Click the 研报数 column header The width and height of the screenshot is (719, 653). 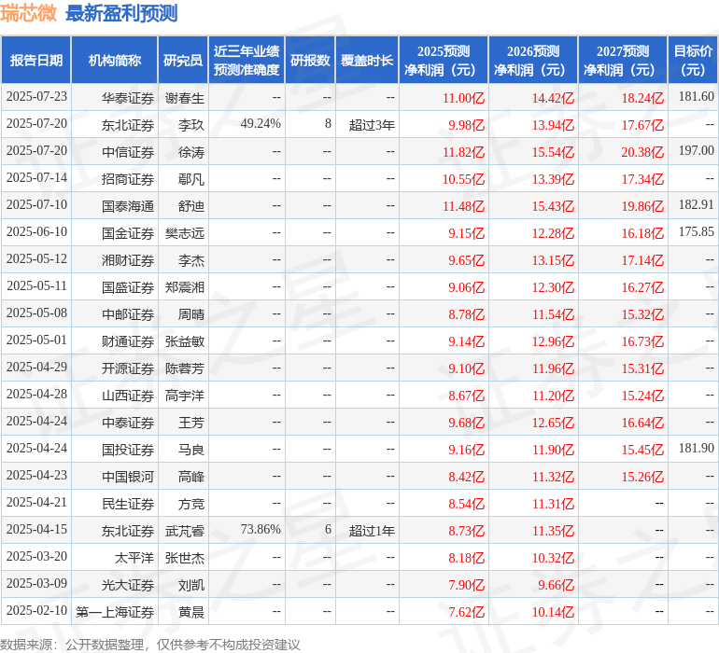coord(310,60)
